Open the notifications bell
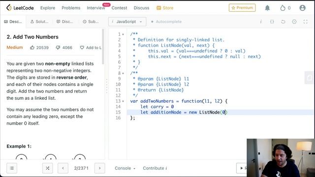The width and height of the screenshot is (315, 177). tap(267, 8)
